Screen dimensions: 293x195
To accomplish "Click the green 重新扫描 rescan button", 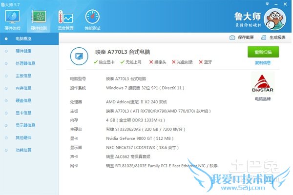I will pyautogui.click(x=263, y=52).
